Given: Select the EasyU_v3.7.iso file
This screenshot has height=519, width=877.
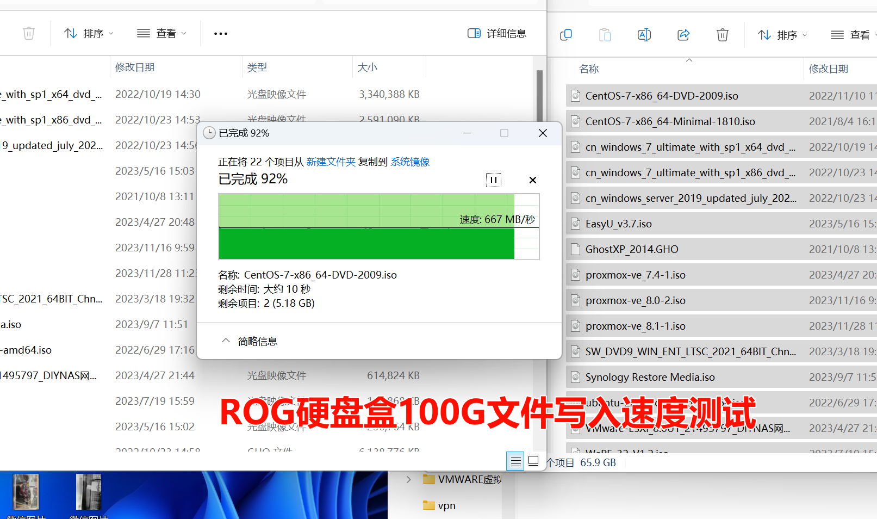Looking at the screenshot, I should [618, 224].
